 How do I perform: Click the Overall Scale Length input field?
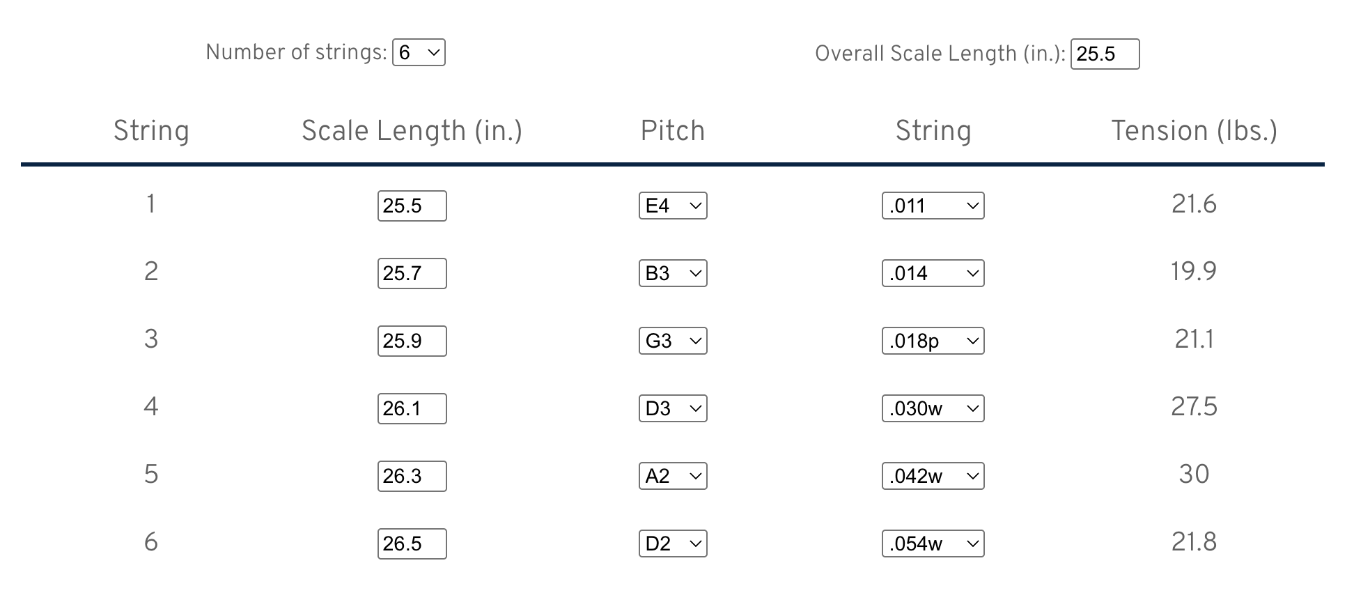(1105, 54)
